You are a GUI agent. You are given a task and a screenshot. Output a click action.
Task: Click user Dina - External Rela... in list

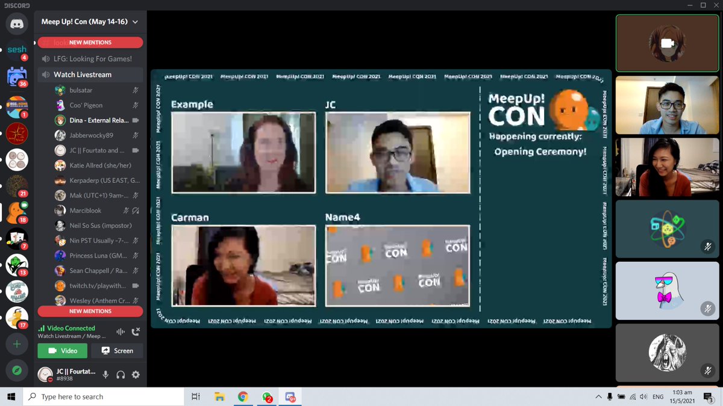(x=98, y=120)
